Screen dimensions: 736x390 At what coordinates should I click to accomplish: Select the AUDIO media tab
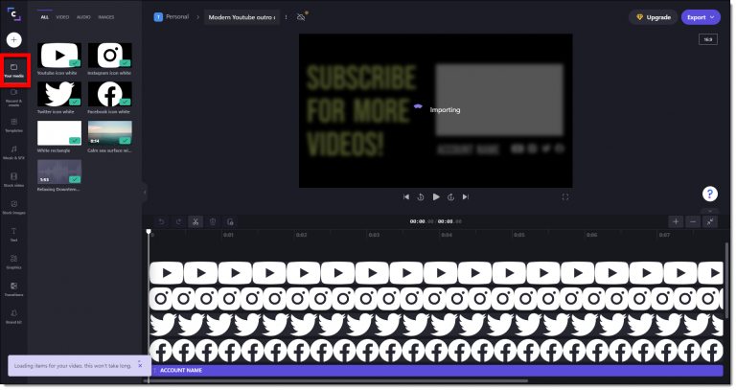83,17
